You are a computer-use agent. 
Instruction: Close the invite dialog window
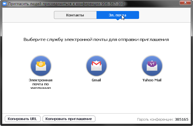[x=185, y=3]
